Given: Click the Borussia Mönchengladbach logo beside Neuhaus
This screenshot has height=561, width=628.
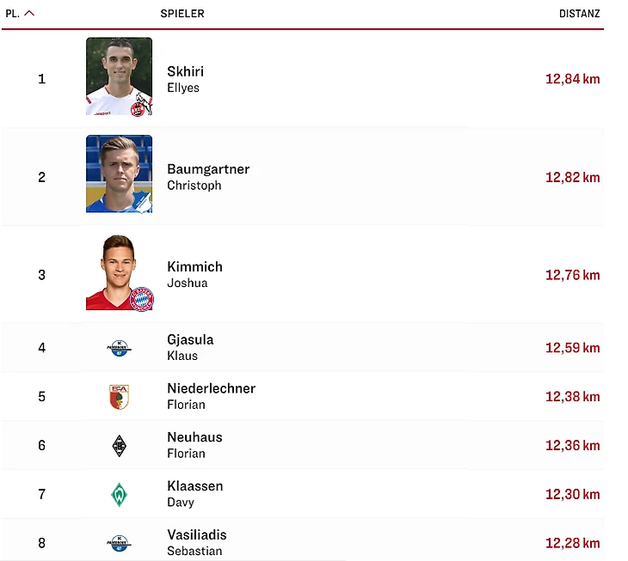Looking at the screenshot, I should (x=119, y=446).
